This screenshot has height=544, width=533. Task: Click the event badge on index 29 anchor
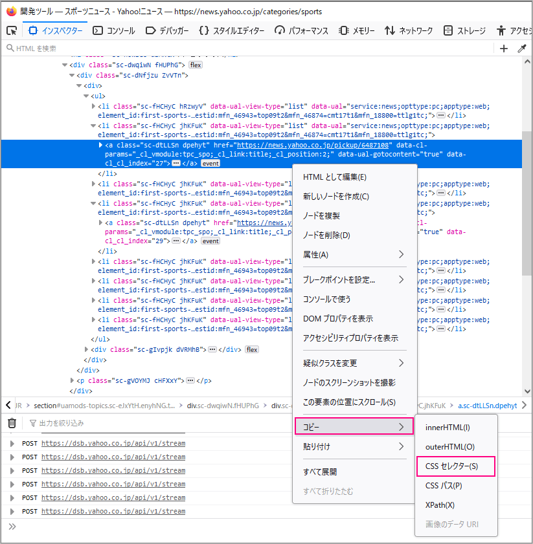pyautogui.click(x=210, y=241)
